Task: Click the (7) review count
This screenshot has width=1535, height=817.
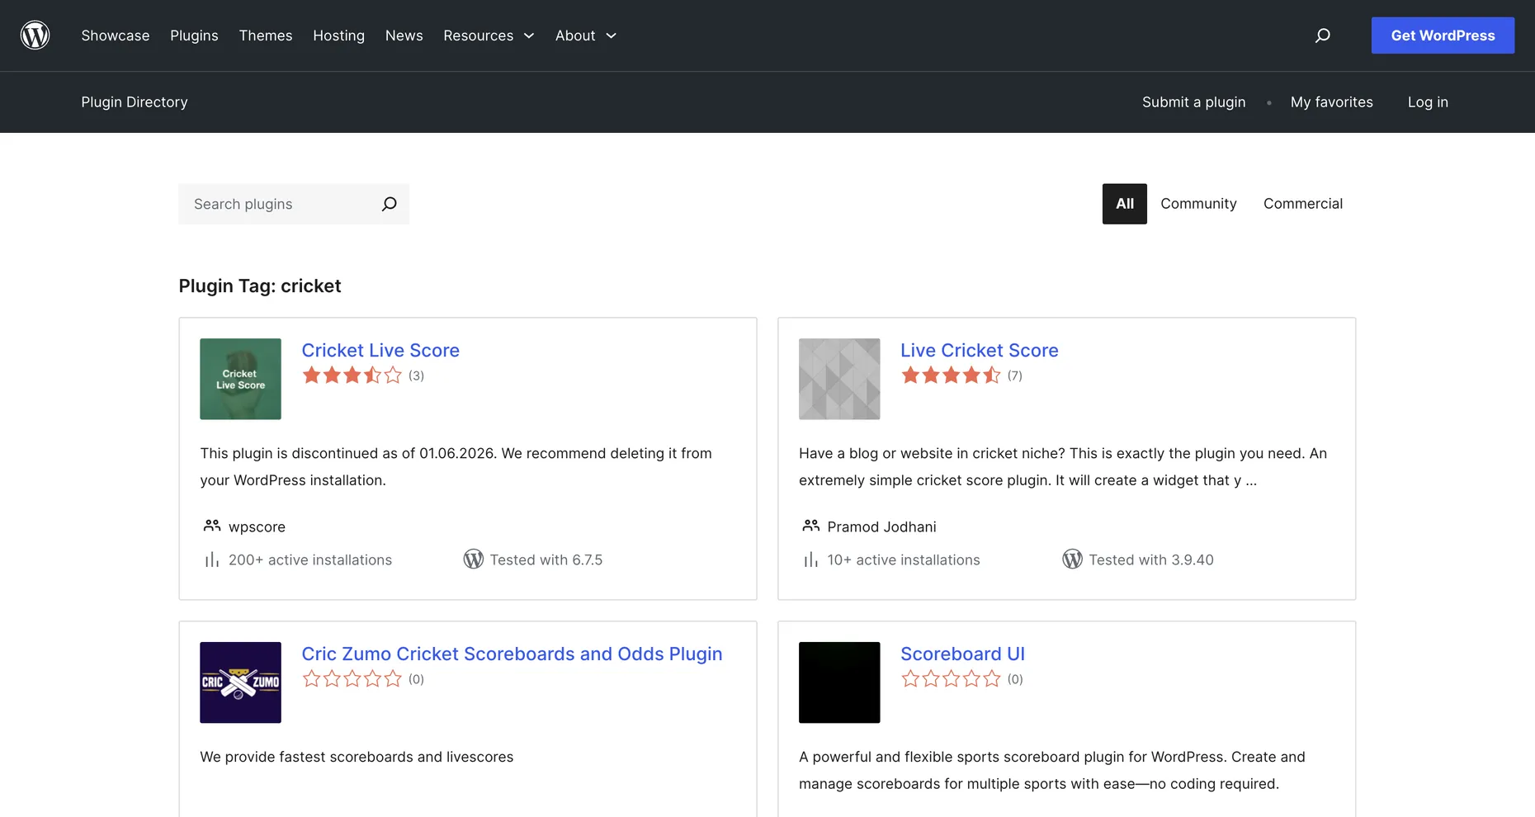Action: click(x=1015, y=375)
